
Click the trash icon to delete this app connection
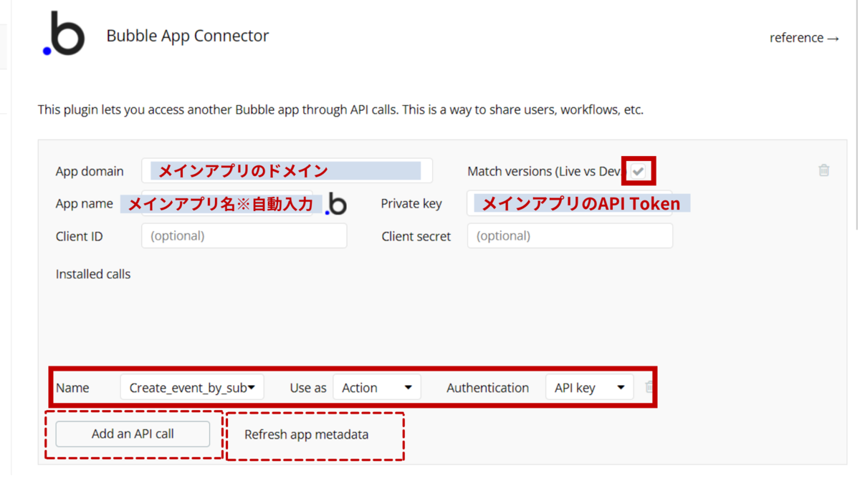pos(823,170)
